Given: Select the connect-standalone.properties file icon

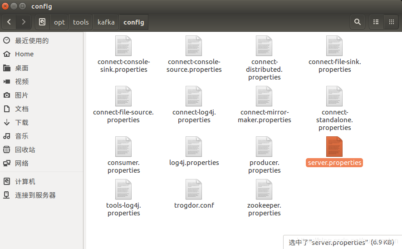Looking at the screenshot, I should point(334,96).
